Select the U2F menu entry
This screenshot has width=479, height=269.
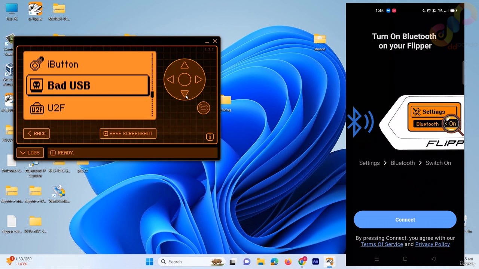(x=88, y=108)
